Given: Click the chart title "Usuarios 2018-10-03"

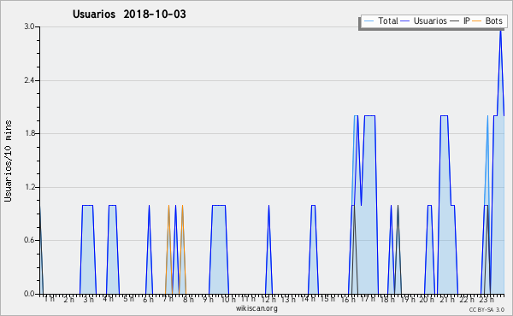Looking at the screenshot, I should tap(129, 14).
